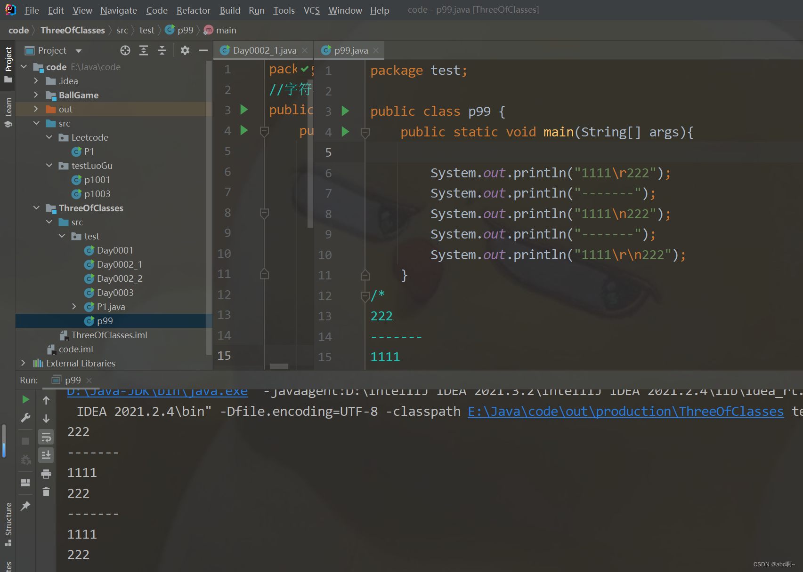Click ThreeOfClasses in breadcrumb bar
The width and height of the screenshot is (803, 572).
click(x=73, y=31)
